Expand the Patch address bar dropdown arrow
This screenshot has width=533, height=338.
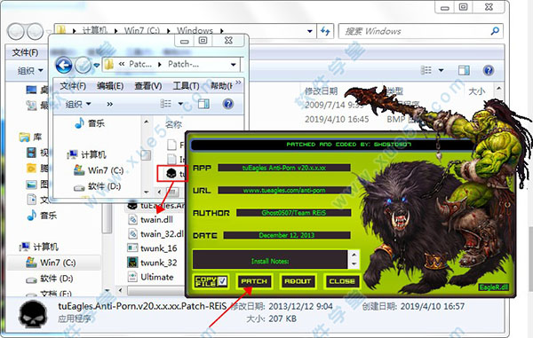pyautogui.click(x=233, y=65)
